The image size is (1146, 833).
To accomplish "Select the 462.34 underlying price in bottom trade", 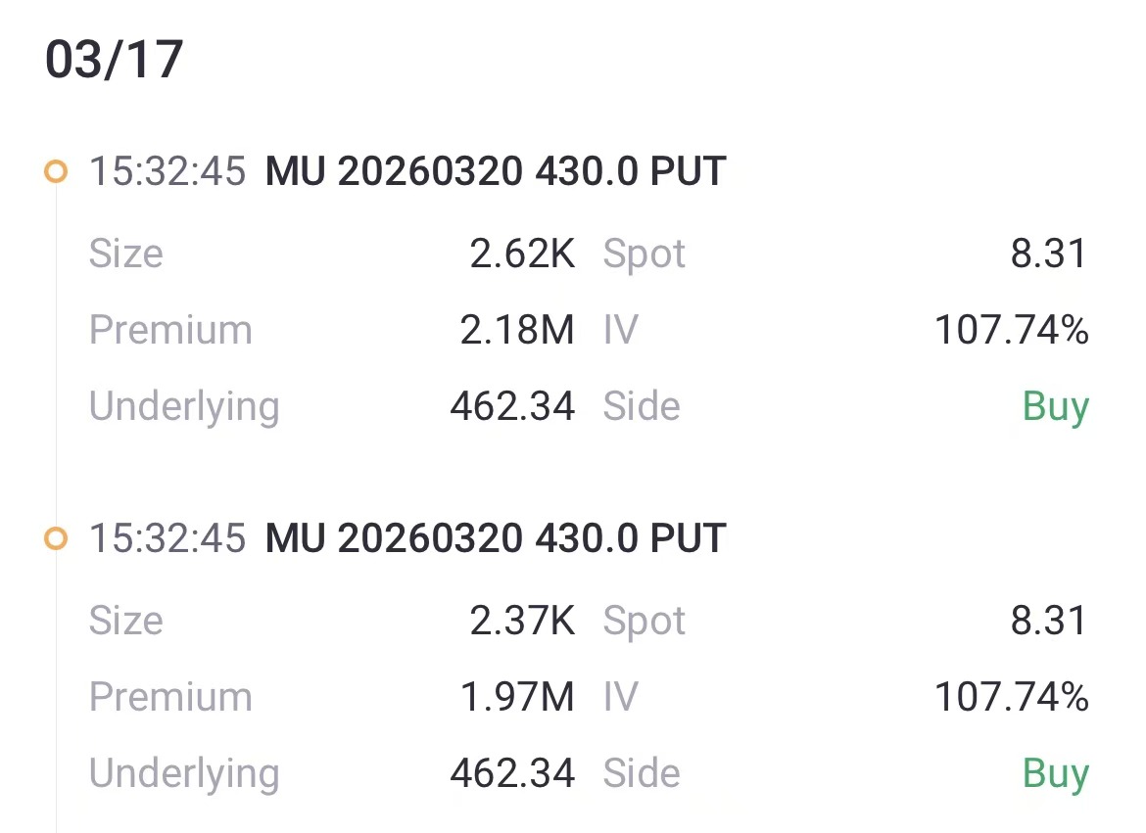I will coord(512,773).
